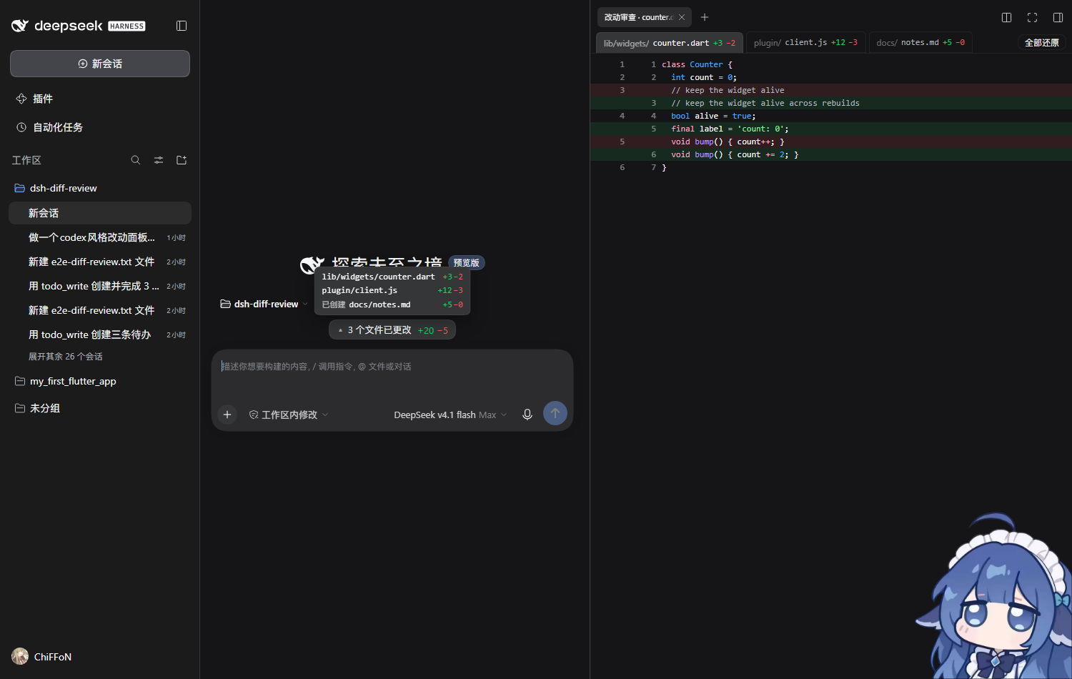Viewport: 1072px width, 679px height.
Task: Click the 'class Counter {' code line
Action: click(830, 64)
